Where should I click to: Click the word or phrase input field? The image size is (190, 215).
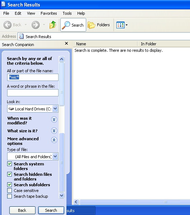(x=33, y=93)
